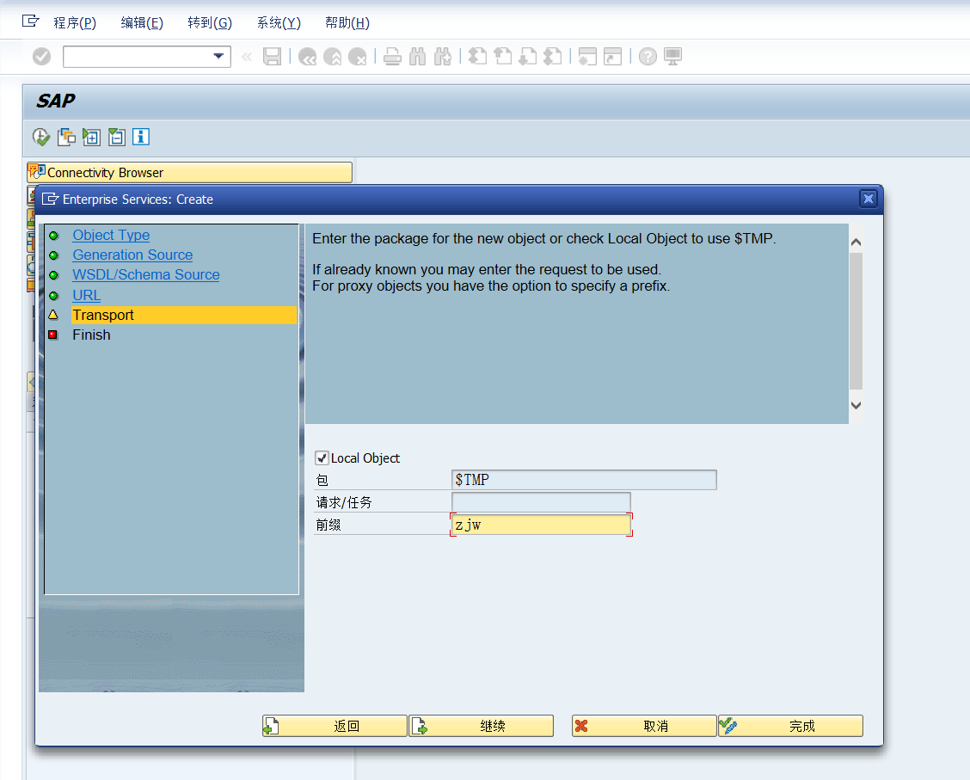Click the green checkmark Enter icon in toolbar
This screenshot has width=970, height=780.
(x=41, y=56)
